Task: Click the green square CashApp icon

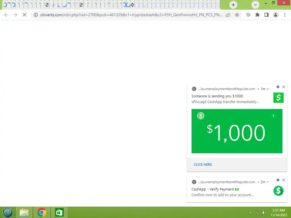Action: coord(278,98)
